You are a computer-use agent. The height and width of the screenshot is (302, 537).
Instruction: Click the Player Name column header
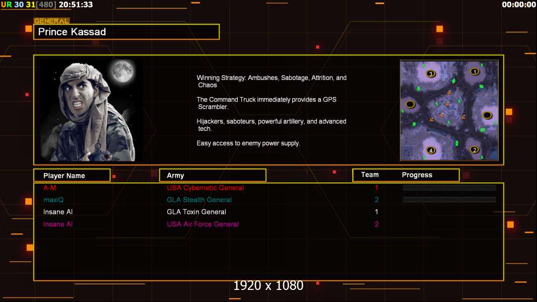72,176
